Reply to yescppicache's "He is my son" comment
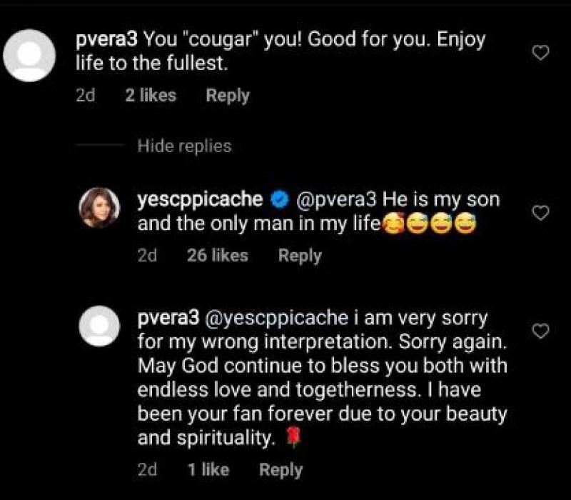This screenshot has height=500, width=571. tap(300, 256)
